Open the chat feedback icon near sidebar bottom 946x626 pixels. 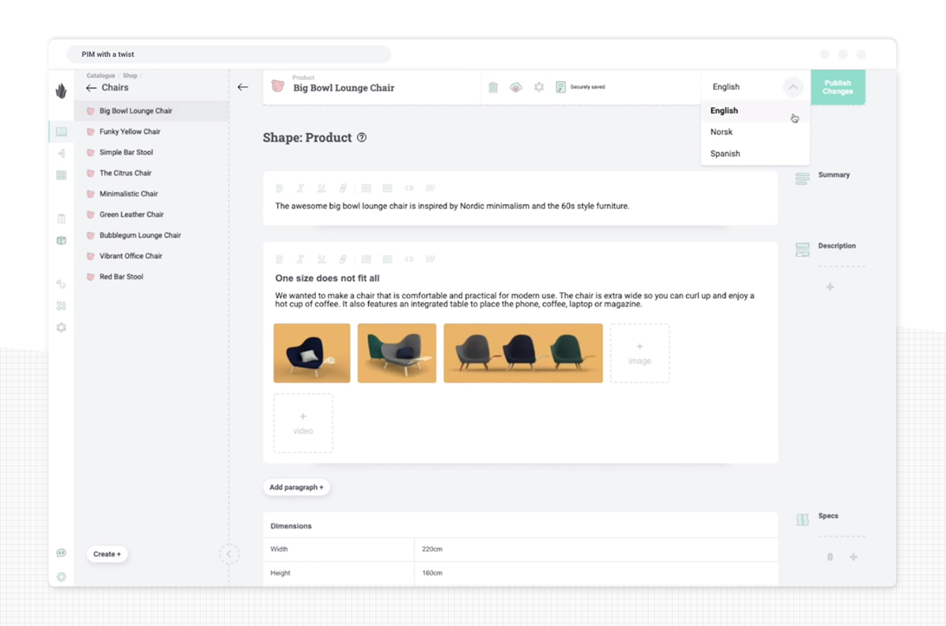coord(61,553)
